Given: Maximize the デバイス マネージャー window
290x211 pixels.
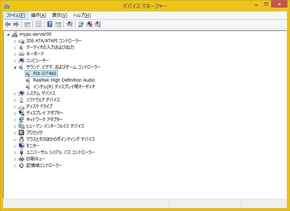Looking at the screenshot, I should pos(266,4).
